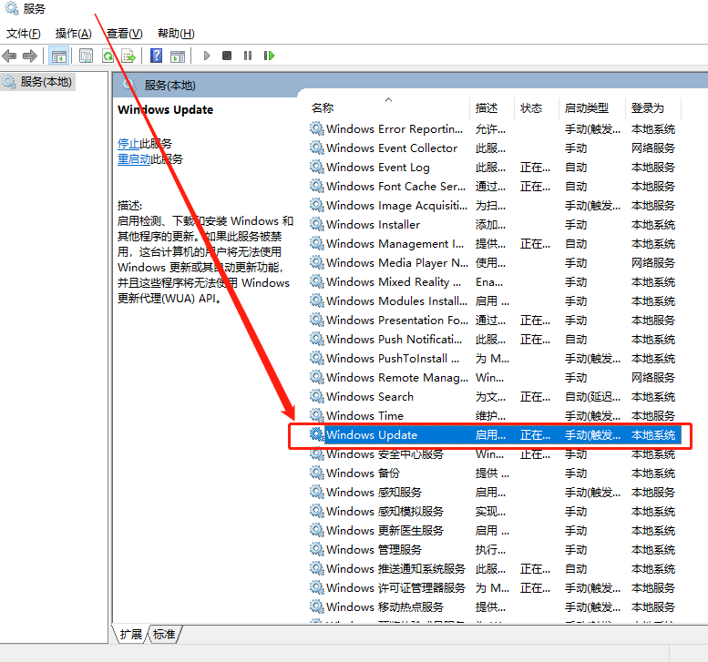
Task: Click the 停止 service link
Action: [128, 144]
